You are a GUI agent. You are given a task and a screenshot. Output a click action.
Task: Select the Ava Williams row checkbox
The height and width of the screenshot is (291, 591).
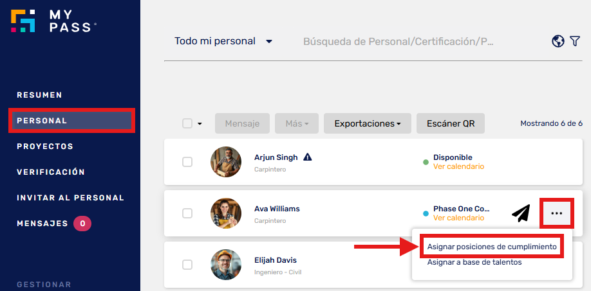[x=187, y=213]
